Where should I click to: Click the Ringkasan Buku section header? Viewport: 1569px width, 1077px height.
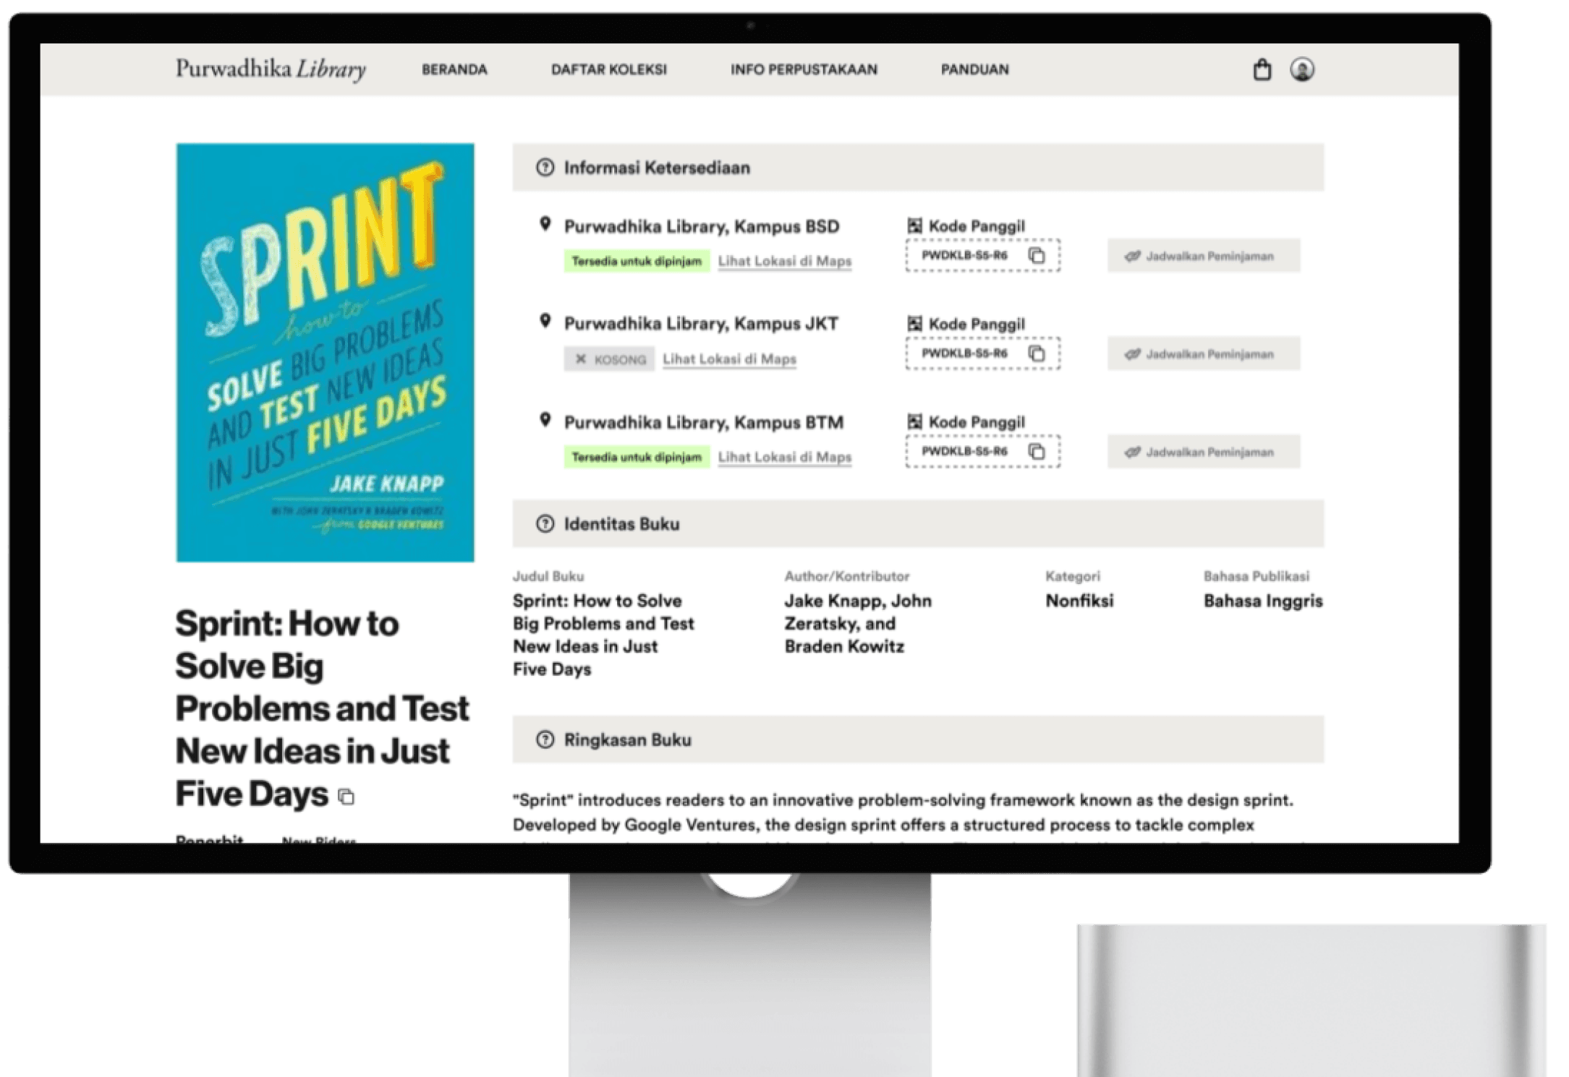click(x=918, y=739)
